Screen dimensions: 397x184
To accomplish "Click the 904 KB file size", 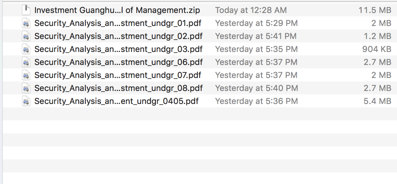I will 376,49.
